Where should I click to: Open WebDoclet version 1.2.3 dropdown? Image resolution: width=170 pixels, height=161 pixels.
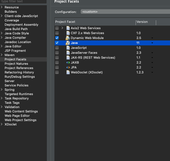click(x=152, y=73)
